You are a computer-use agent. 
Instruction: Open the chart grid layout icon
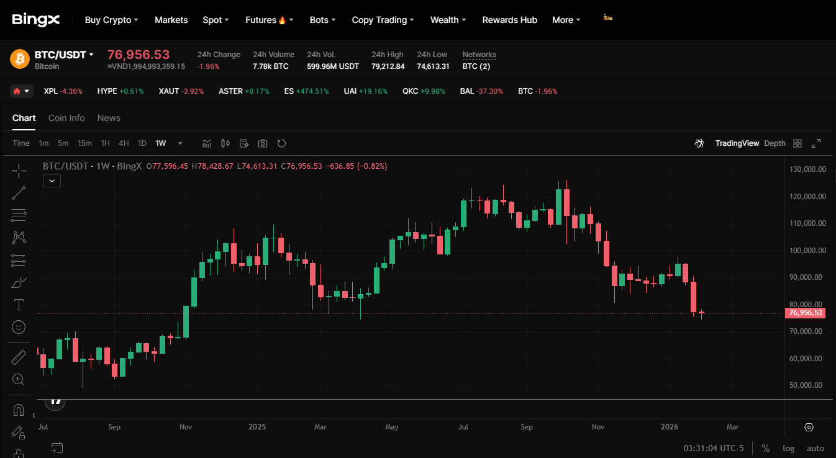point(798,143)
